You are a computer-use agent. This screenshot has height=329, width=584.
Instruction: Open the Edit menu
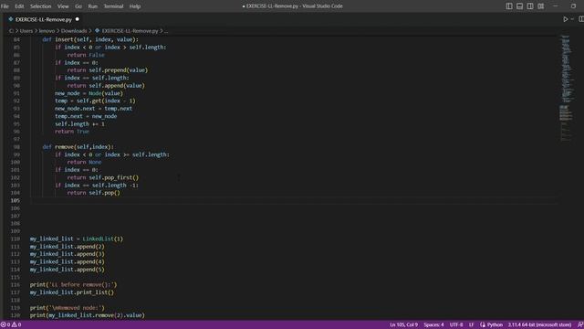19,6
